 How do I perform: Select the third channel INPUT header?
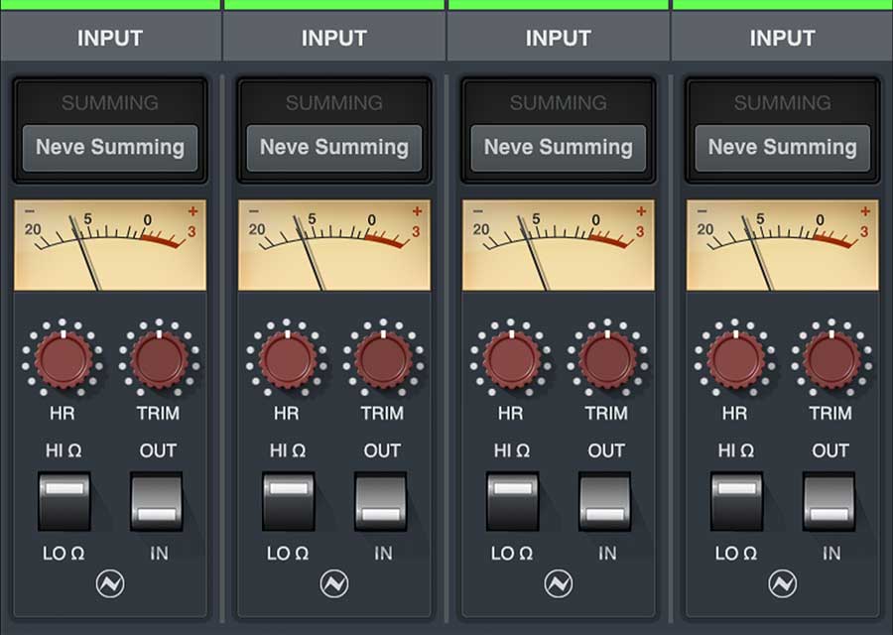(558, 37)
